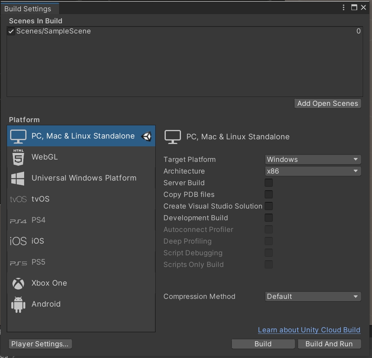Select the WebGL HTML5 platform icon
This screenshot has height=358, width=372.
(18, 157)
